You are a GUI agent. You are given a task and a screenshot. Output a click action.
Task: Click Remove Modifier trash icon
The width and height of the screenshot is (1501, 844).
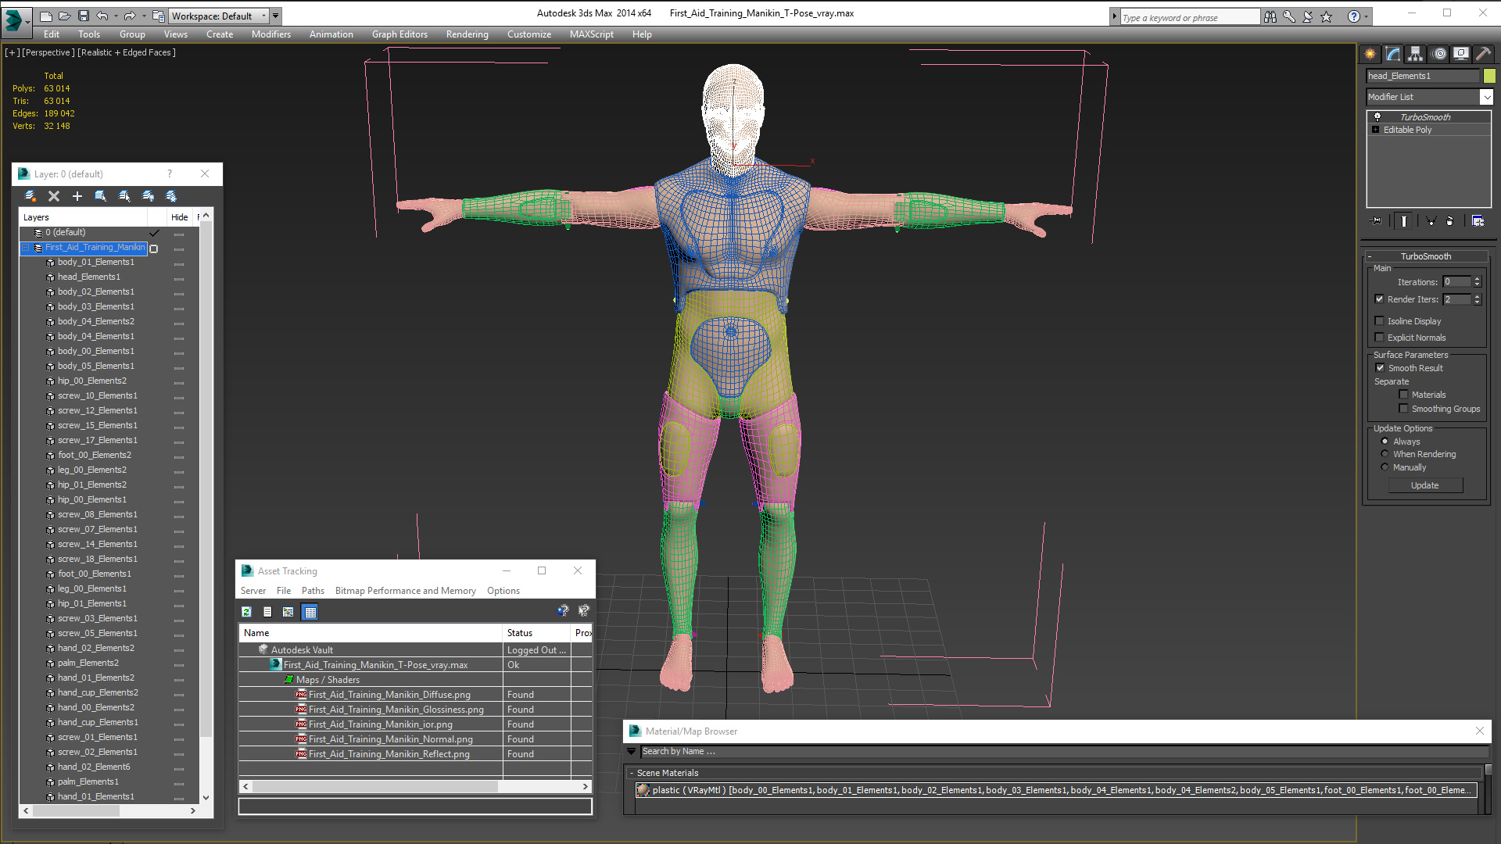pos(1449,221)
